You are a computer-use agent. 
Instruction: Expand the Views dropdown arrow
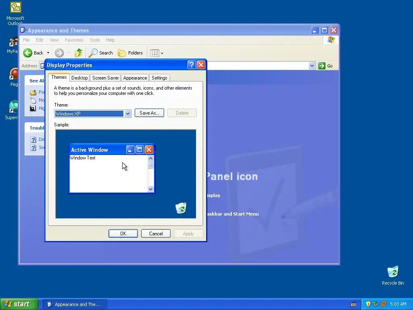[x=162, y=53]
